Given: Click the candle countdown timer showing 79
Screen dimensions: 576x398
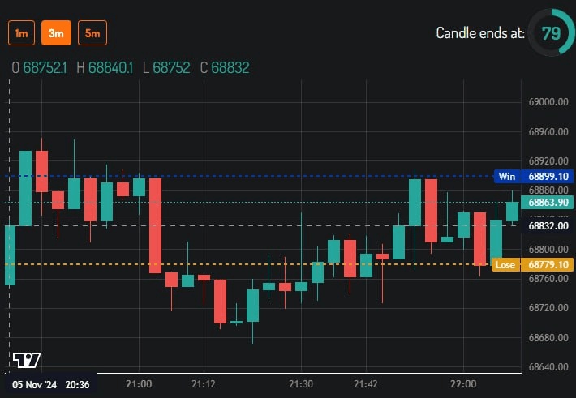Looking at the screenshot, I should tap(551, 33).
